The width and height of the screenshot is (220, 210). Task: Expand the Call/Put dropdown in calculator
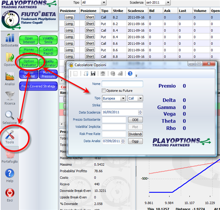(140, 98)
